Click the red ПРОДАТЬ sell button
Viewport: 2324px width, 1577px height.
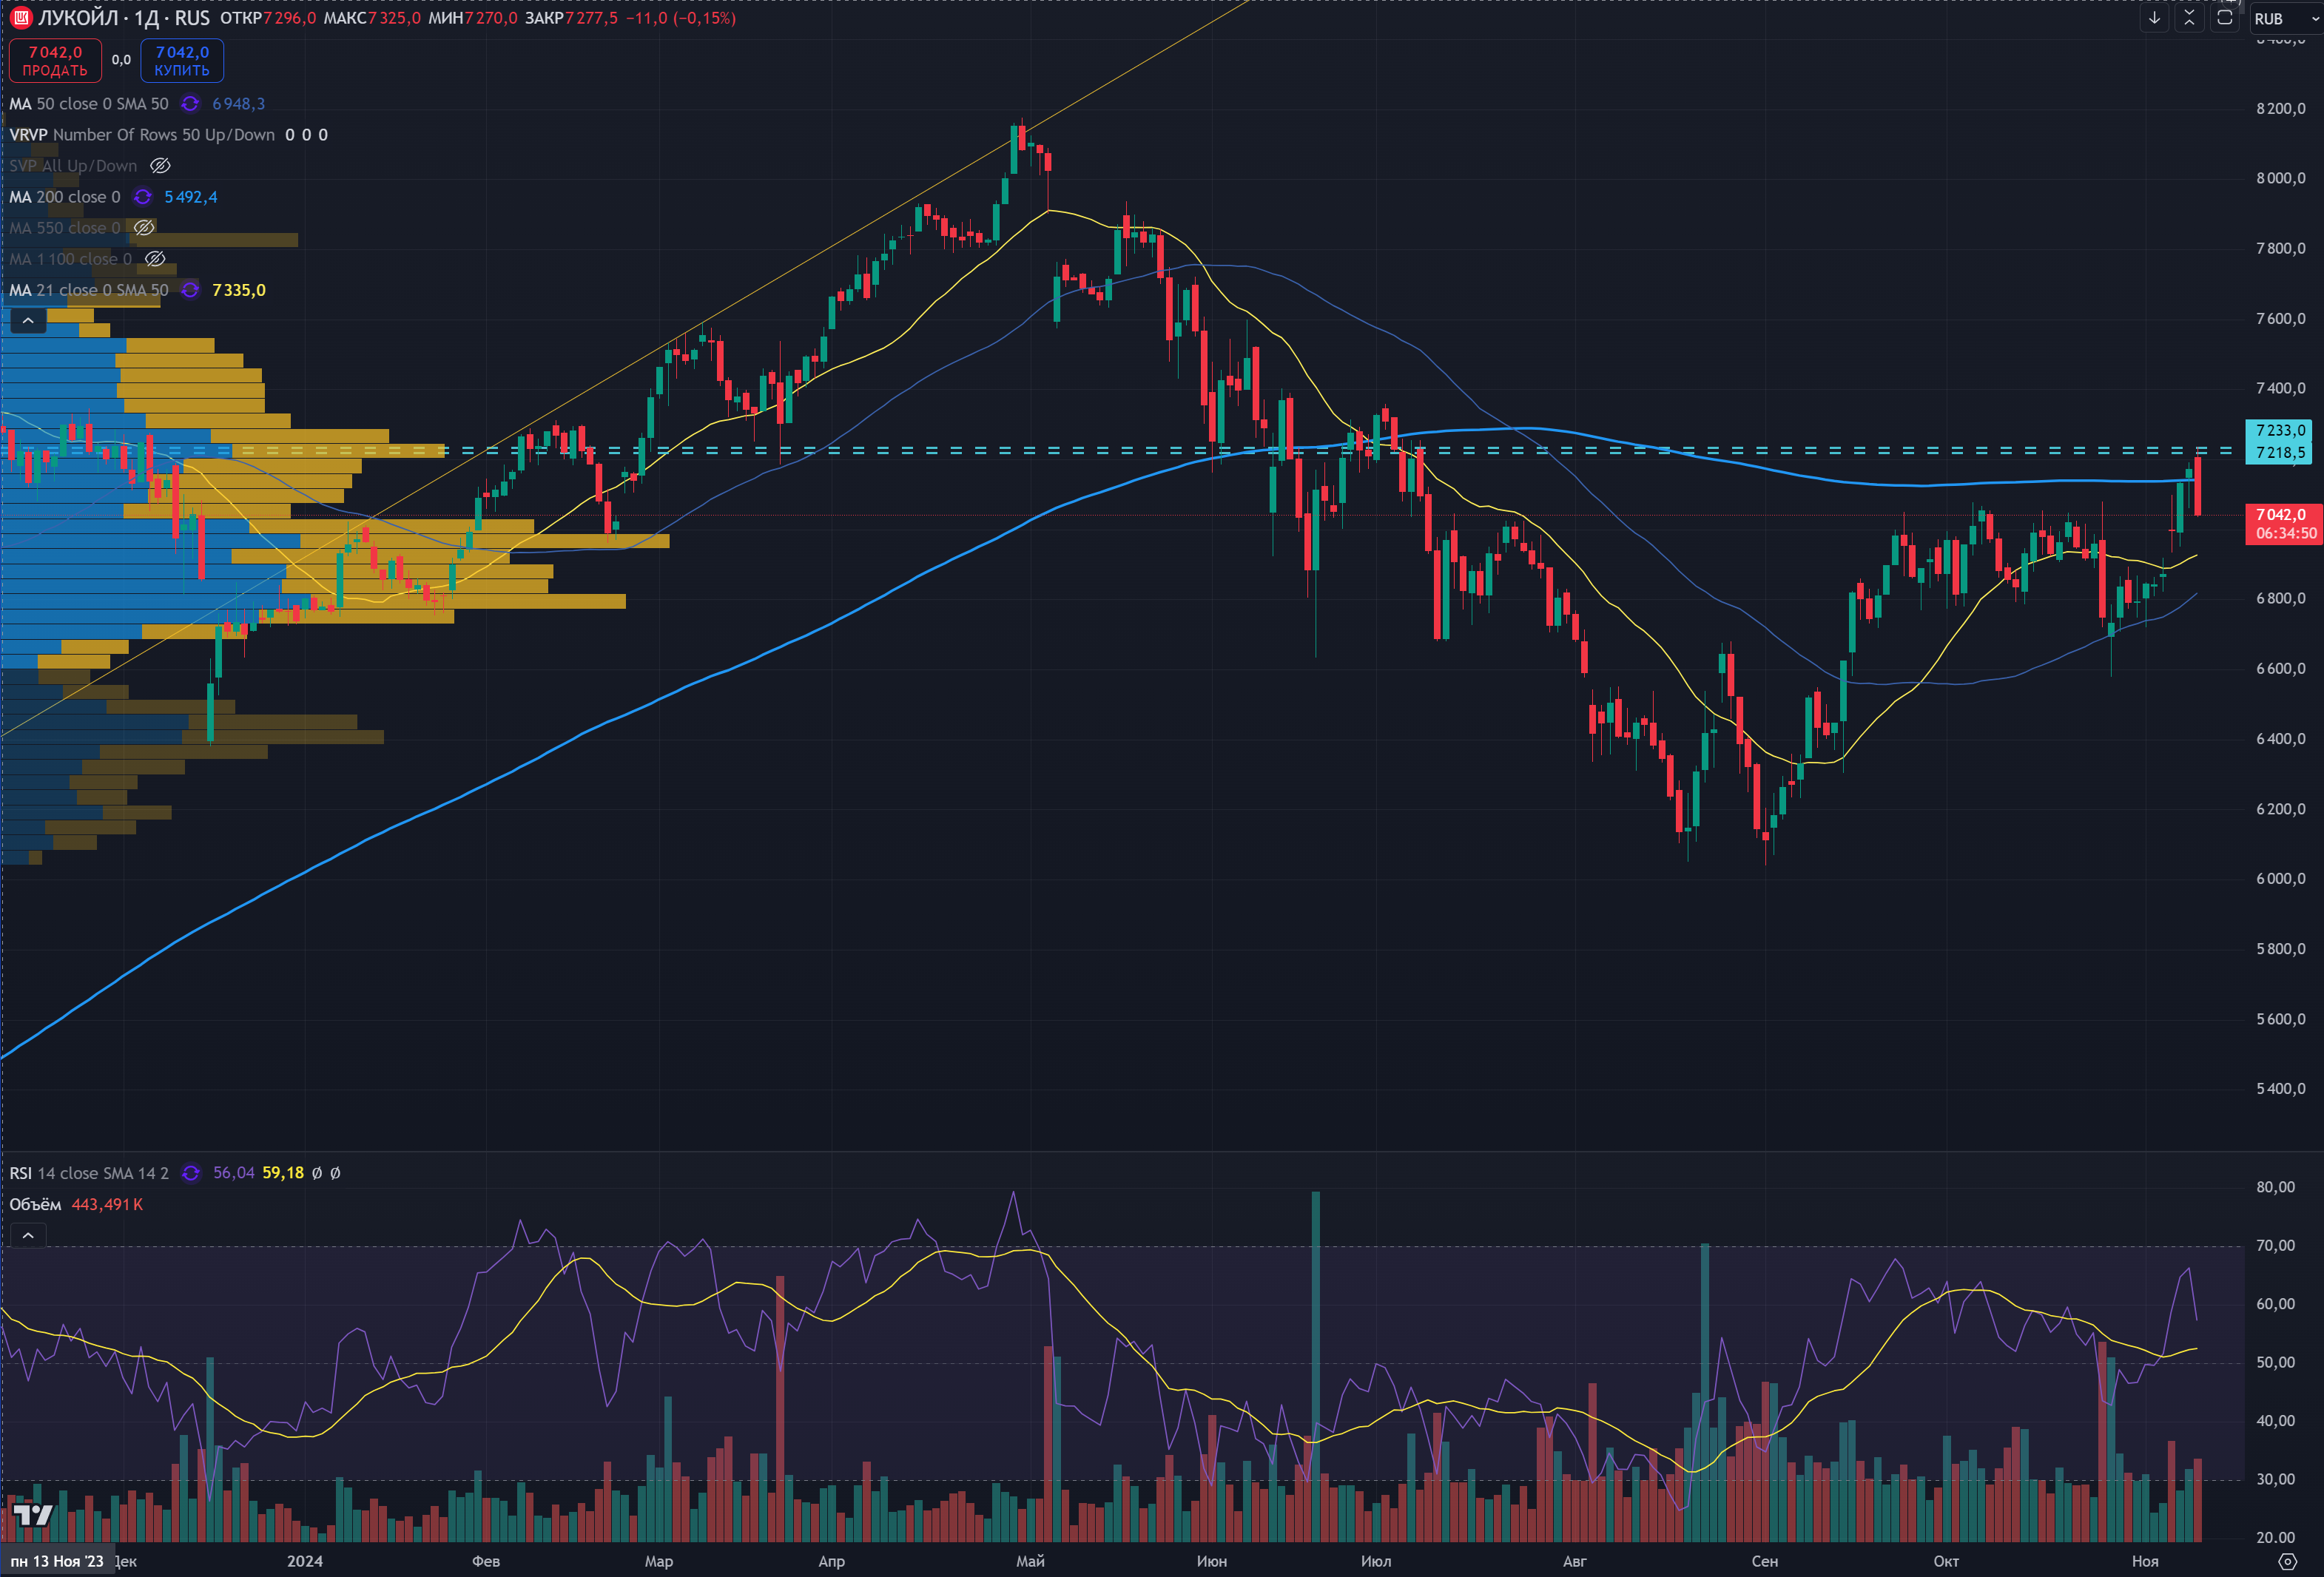55,61
